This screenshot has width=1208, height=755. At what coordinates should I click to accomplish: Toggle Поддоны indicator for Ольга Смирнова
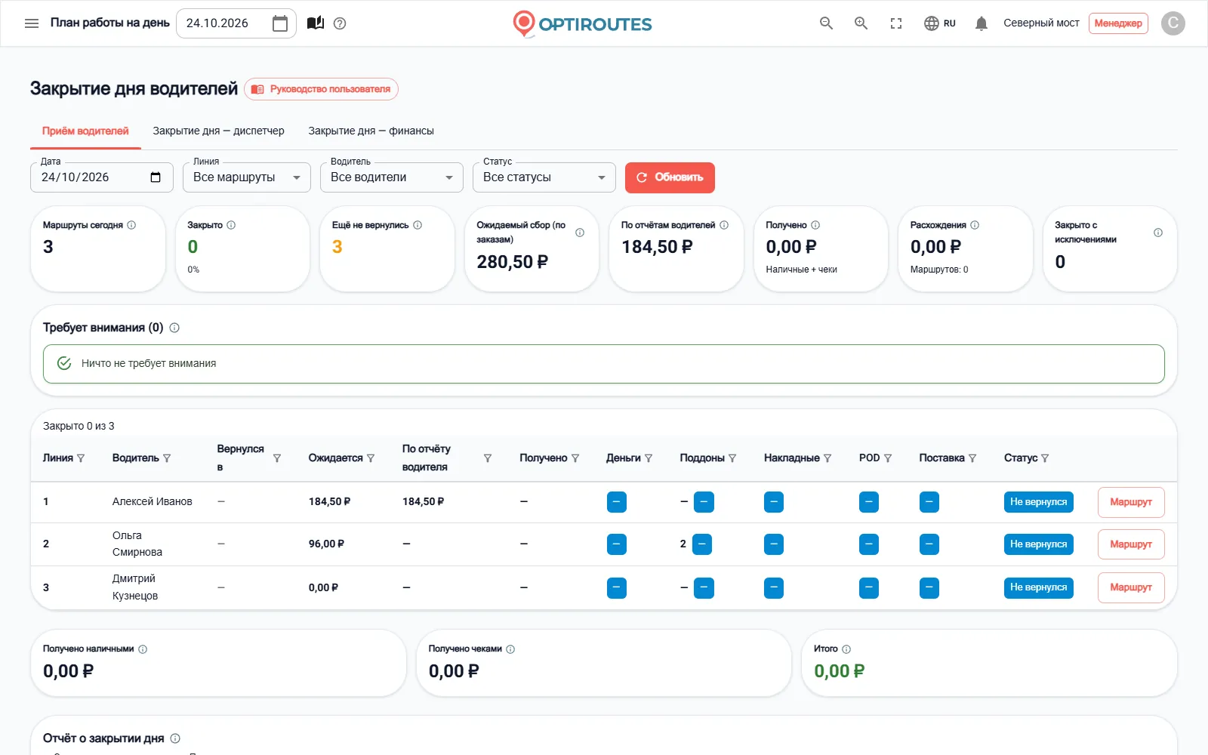click(702, 544)
